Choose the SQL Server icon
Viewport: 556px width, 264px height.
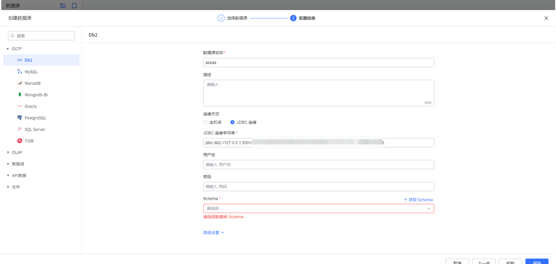click(x=19, y=129)
